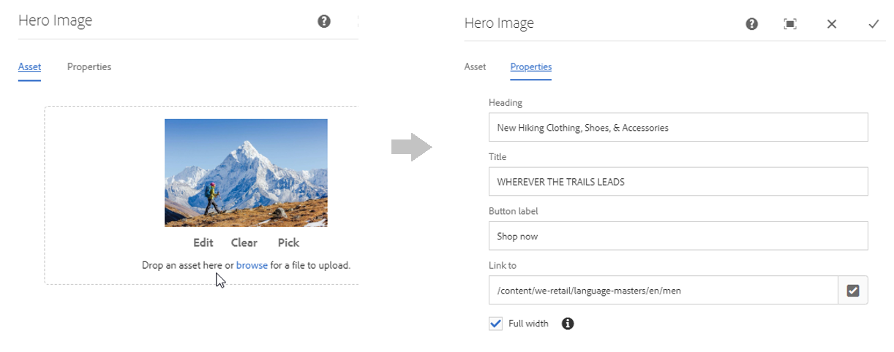Select the Asset tab in right dialog
Image resolution: width=894 pixels, height=352 pixels.
(475, 67)
